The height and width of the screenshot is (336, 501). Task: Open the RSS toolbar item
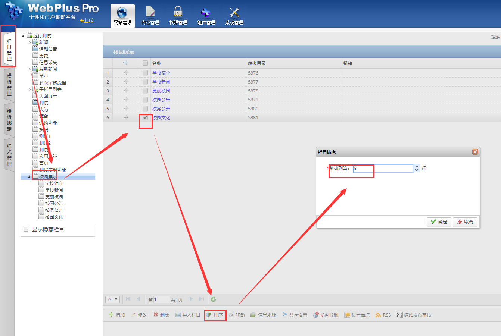(x=383, y=315)
